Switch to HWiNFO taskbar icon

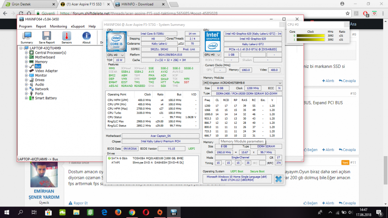(174, 212)
